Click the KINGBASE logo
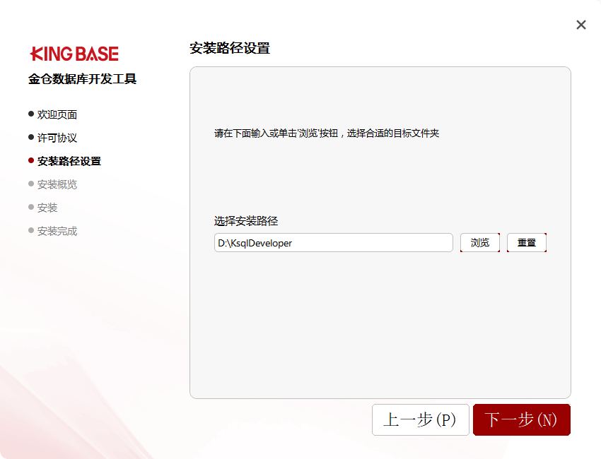Image resolution: width=601 pixels, height=459 pixels. (74, 54)
